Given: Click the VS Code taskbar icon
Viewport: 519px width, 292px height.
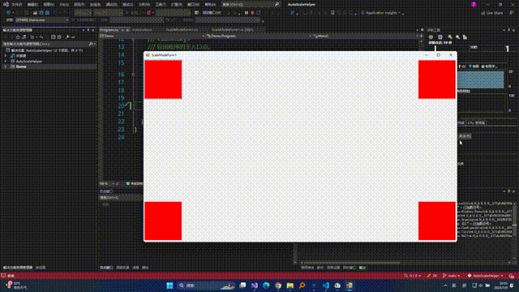Looking at the screenshot, I should pos(326,286).
